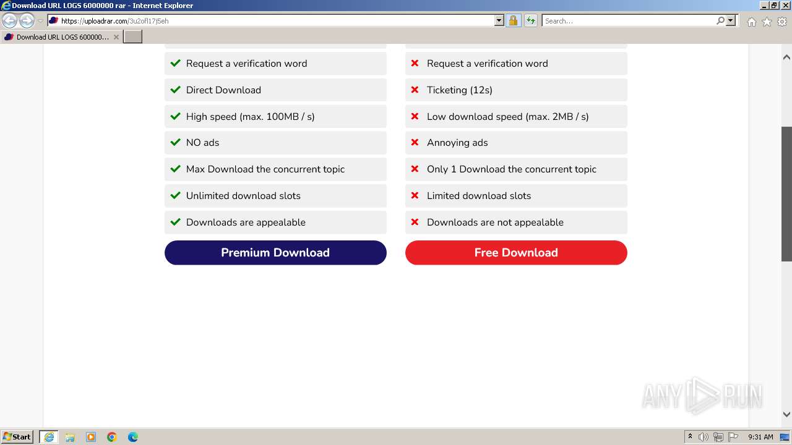The image size is (792, 445).
Task: Click the browser Forward arrow button
Action: [x=27, y=21]
